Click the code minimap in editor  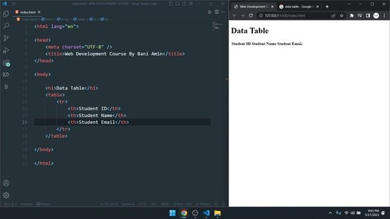pos(218,26)
